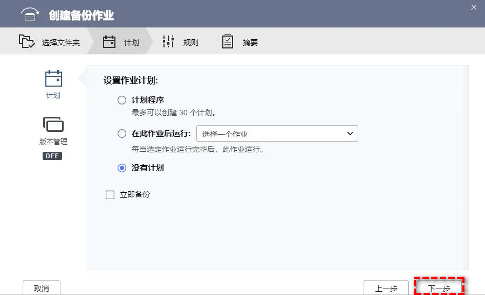This screenshot has width=485, height=295.
Task: Select the 计划程序 radio button
Action: pyautogui.click(x=122, y=100)
